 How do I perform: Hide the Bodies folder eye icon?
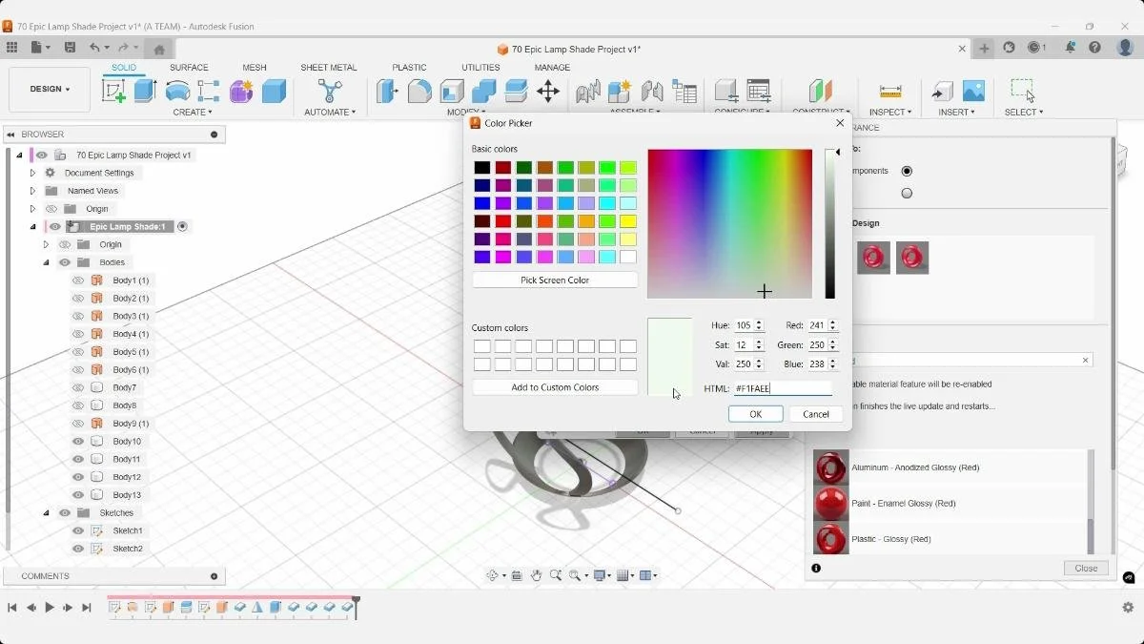[x=65, y=262]
